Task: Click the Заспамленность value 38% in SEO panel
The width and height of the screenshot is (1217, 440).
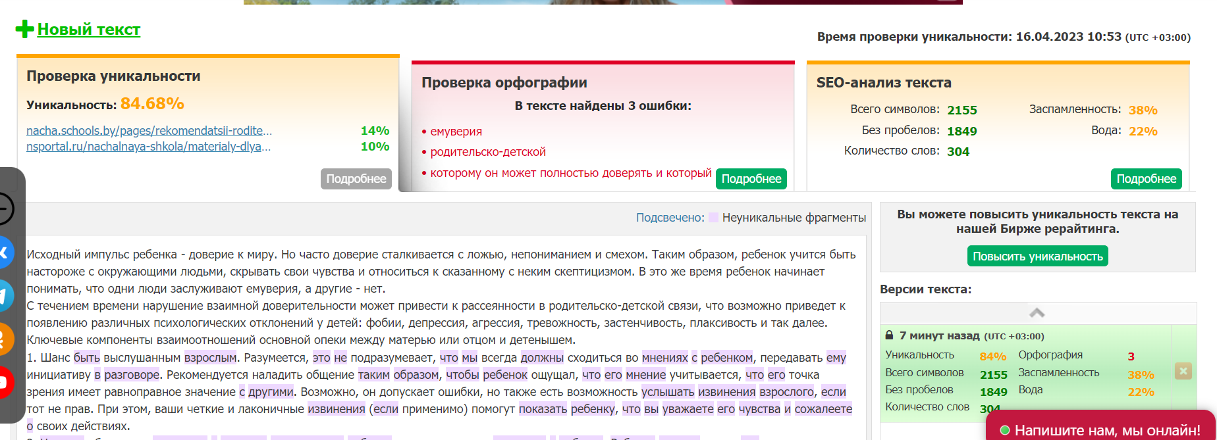Action: (1143, 110)
